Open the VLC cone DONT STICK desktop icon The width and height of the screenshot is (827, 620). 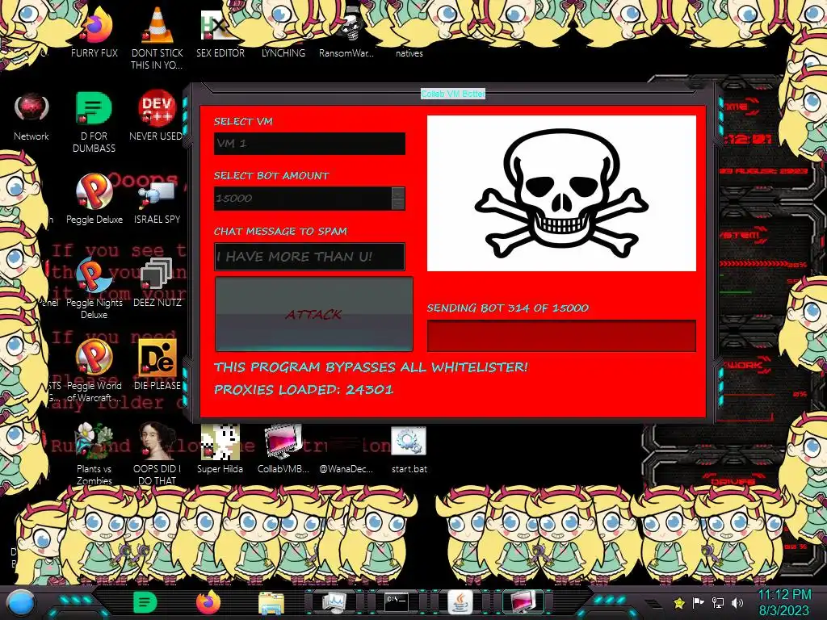(x=157, y=37)
